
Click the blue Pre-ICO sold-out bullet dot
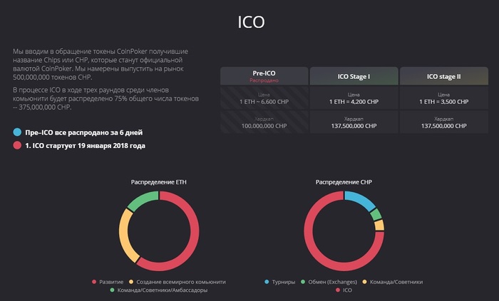pos(17,132)
